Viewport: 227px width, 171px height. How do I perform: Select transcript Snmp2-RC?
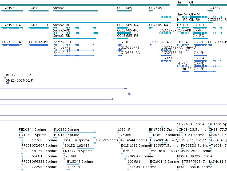62,25
